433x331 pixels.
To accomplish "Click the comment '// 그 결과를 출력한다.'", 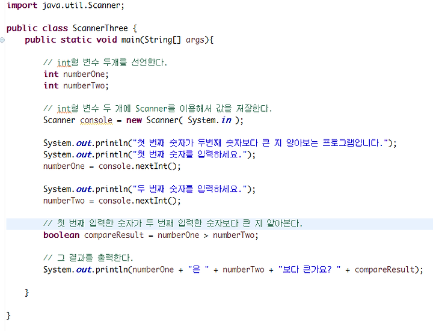I will pyautogui.click(x=88, y=258).
